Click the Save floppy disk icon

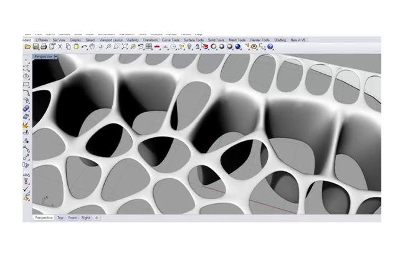tap(36, 47)
